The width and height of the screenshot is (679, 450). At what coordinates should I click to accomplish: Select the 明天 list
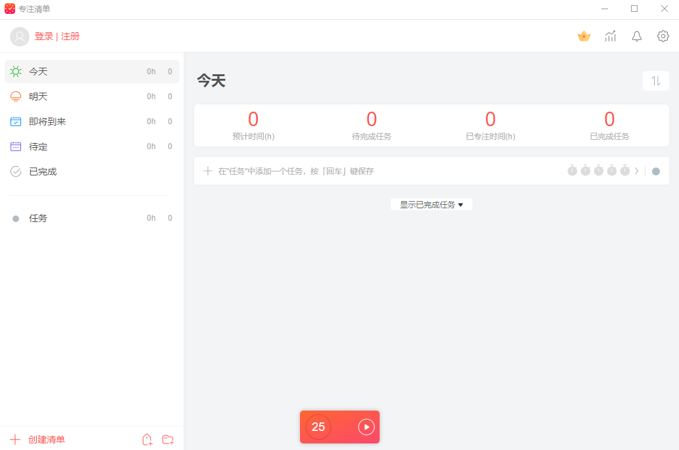(x=92, y=97)
